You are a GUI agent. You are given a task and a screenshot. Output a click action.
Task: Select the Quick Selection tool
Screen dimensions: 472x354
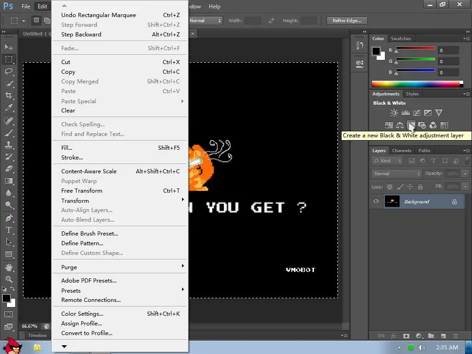coord(9,83)
